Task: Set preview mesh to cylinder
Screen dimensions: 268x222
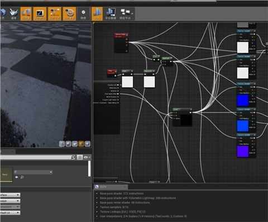Action: pyautogui.click(x=62, y=144)
